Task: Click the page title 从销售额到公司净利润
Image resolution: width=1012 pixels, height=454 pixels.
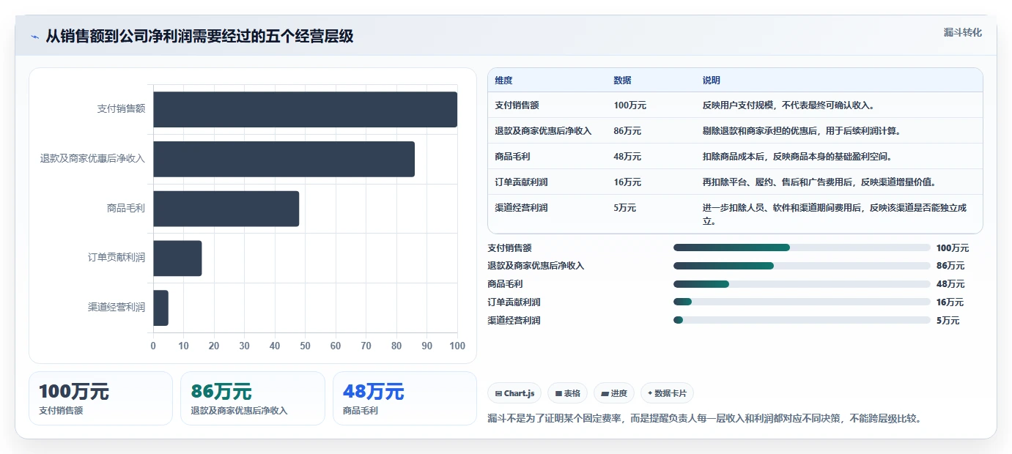Action: (199, 36)
